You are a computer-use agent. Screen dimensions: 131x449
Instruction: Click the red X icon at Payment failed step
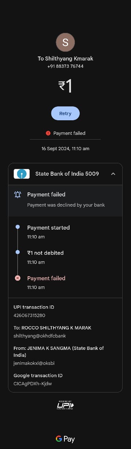click(17, 278)
